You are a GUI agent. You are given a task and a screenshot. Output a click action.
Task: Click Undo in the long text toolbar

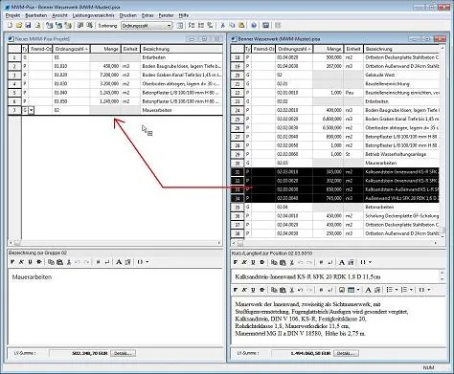point(300,290)
